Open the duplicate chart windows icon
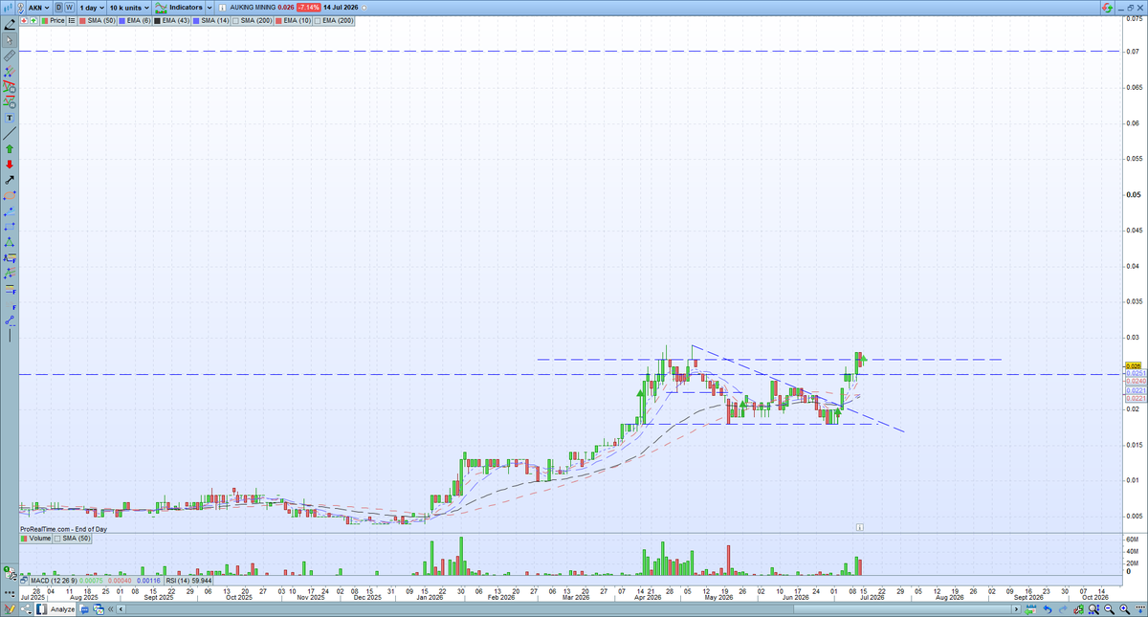Viewport: 1148px width, 617px height. coord(99,609)
